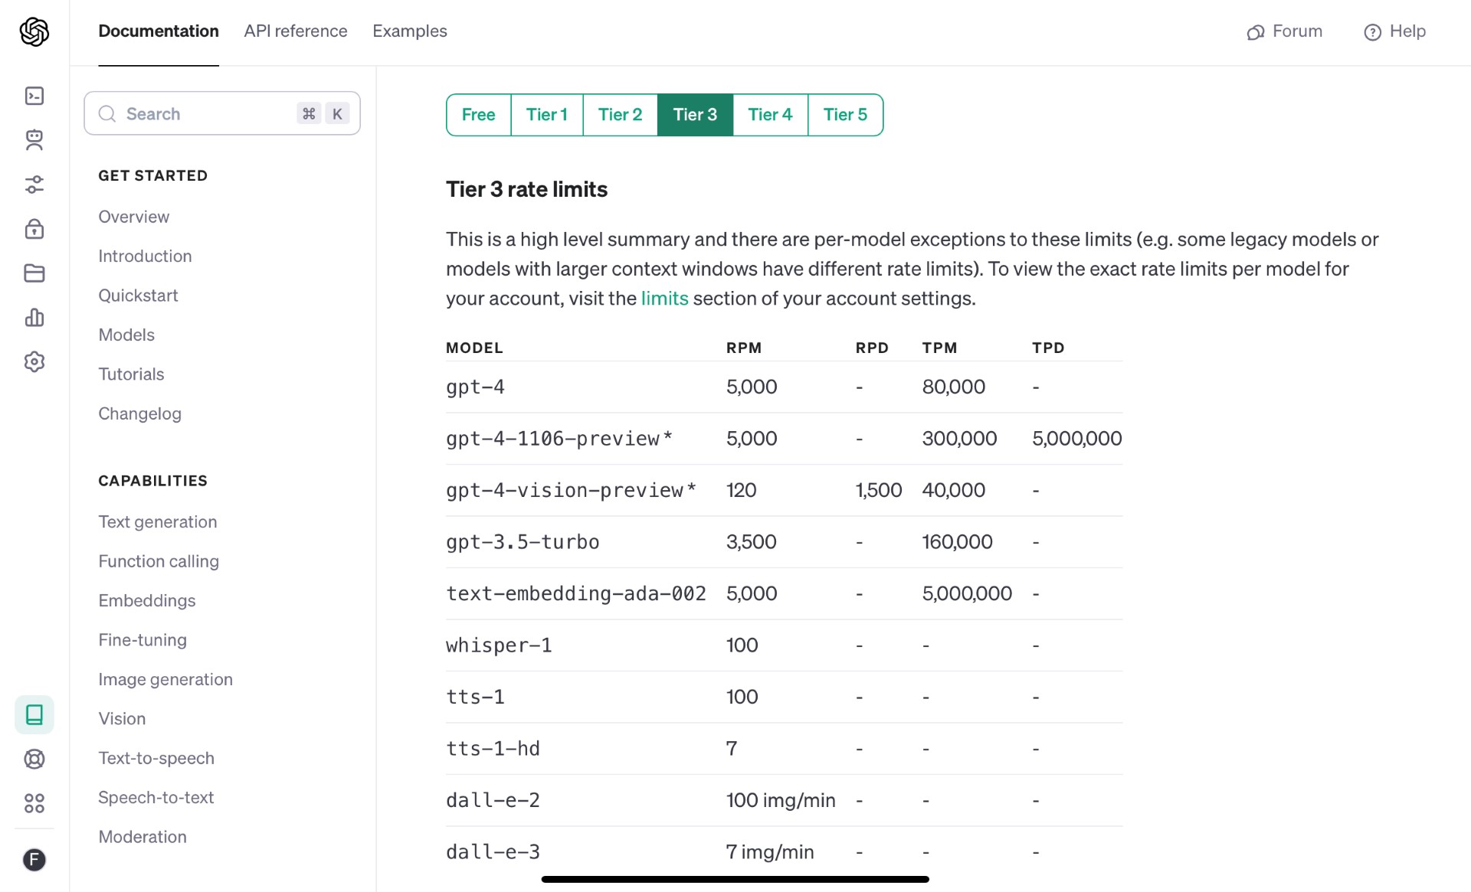Click the 1,500 RPD value for gpt-4-vision-preview

(x=878, y=491)
